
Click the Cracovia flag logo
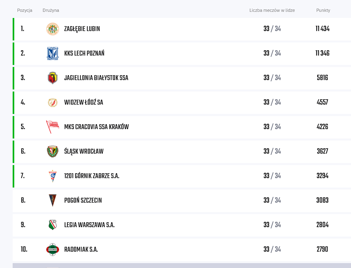tap(53, 127)
